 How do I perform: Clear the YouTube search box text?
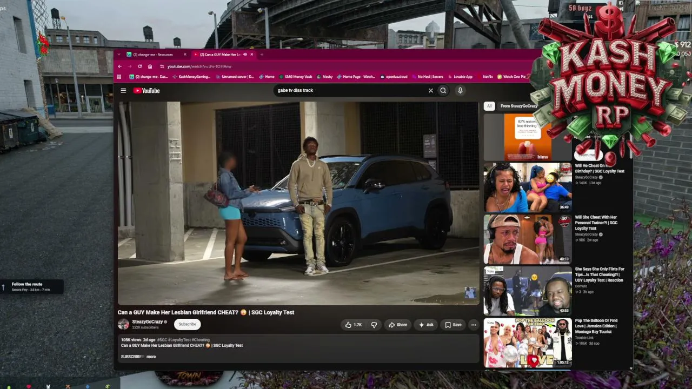click(431, 91)
